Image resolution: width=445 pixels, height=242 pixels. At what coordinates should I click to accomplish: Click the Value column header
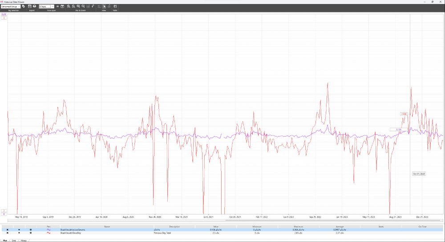[216, 227]
